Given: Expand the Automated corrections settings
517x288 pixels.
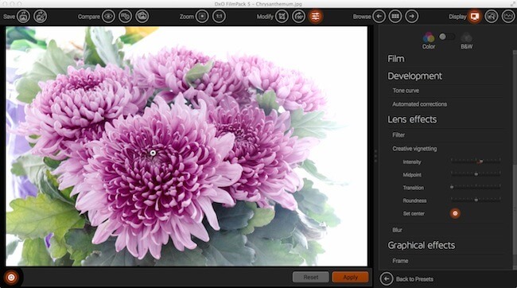Looking at the screenshot, I should pyautogui.click(x=419, y=104).
